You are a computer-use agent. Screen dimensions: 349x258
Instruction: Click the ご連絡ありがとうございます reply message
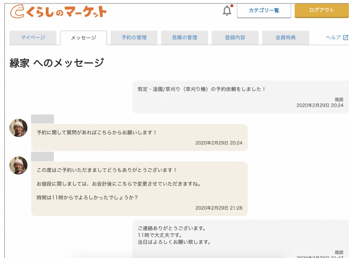pyautogui.click(x=240, y=239)
